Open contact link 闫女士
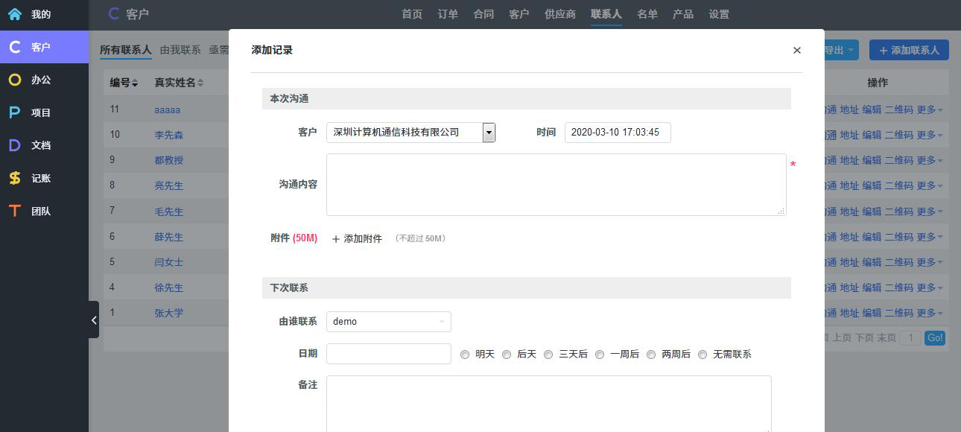 168,262
